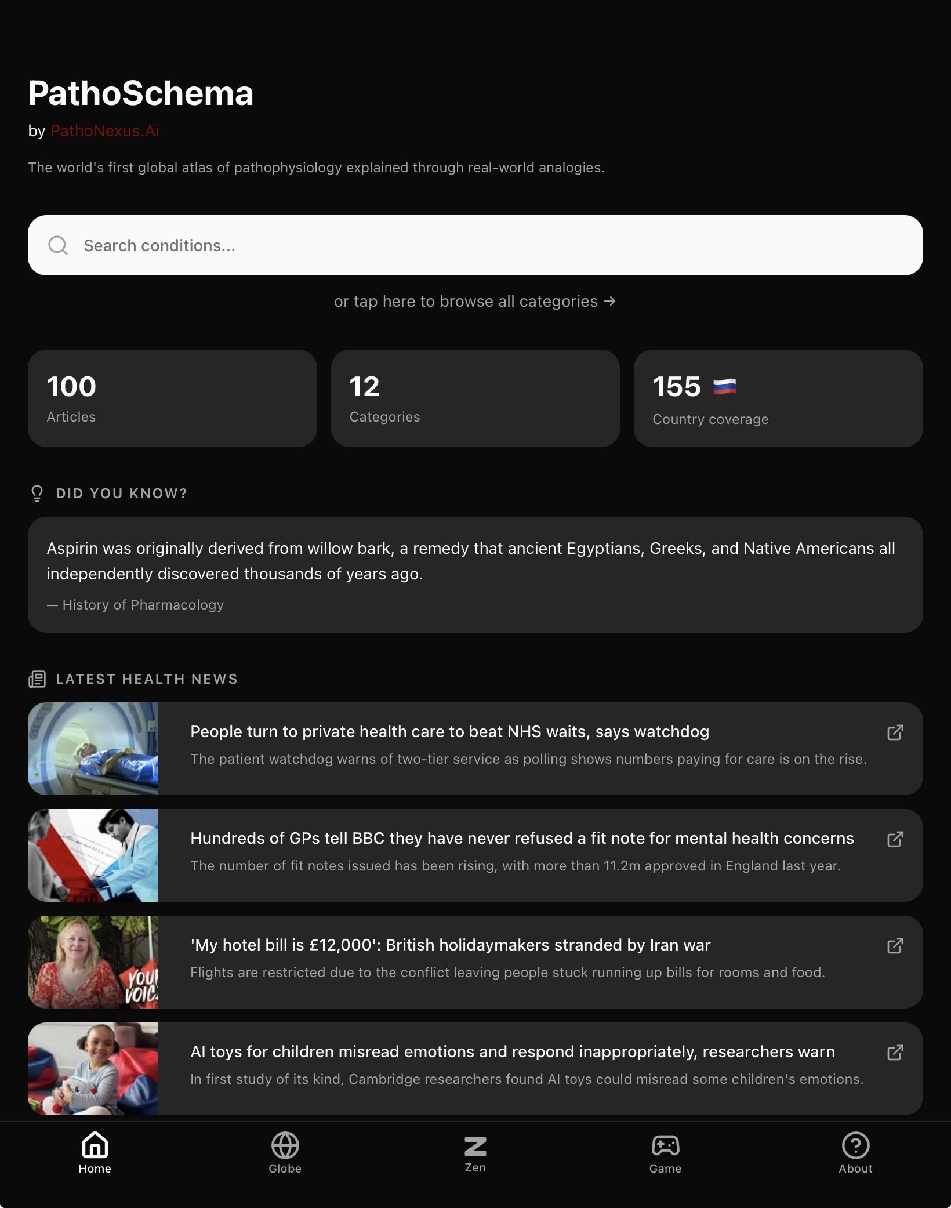Open the PathoNexus.Ai link
This screenshot has height=1208, width=951.
click(105, 131)
